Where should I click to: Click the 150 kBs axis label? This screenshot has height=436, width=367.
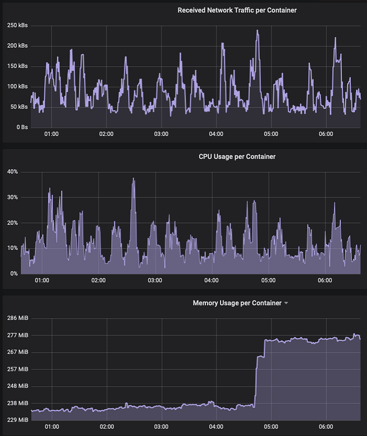point(17,66)
